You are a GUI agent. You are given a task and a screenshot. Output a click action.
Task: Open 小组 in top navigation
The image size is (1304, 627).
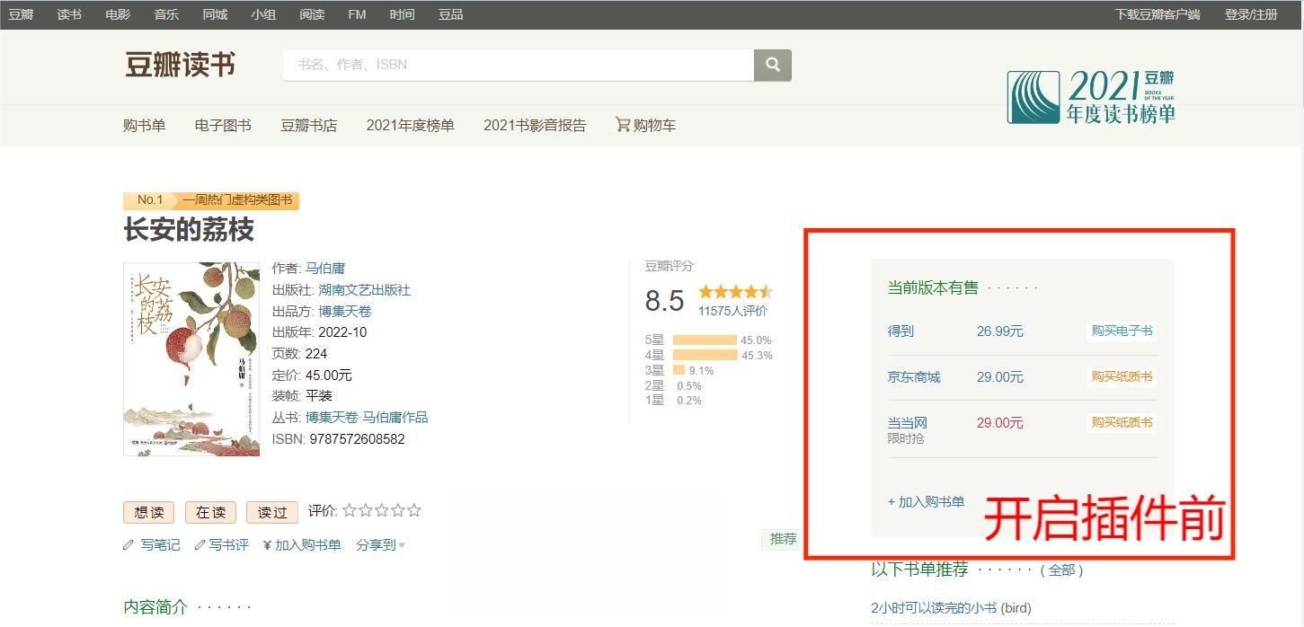pos(263,14)
